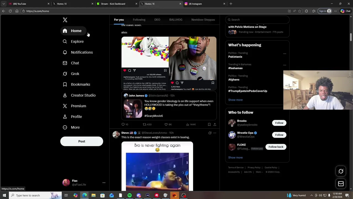
Task: Open the Edge tab actions menu
Action: 3,4
